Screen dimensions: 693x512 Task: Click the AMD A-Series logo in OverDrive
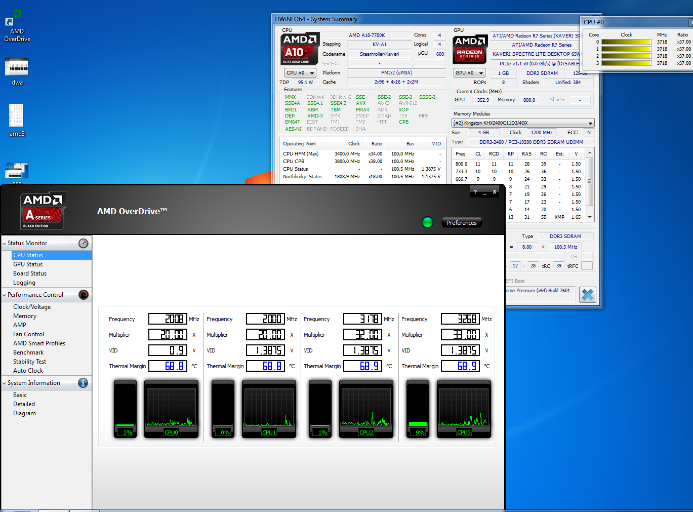(x=43, y=211)
